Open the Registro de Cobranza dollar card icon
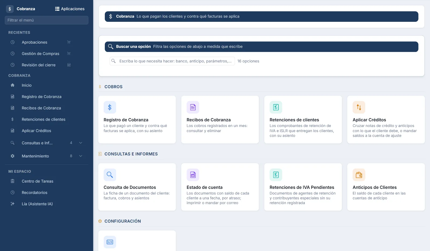The height and width of the screenshot is (251, 430). point(110,107)
